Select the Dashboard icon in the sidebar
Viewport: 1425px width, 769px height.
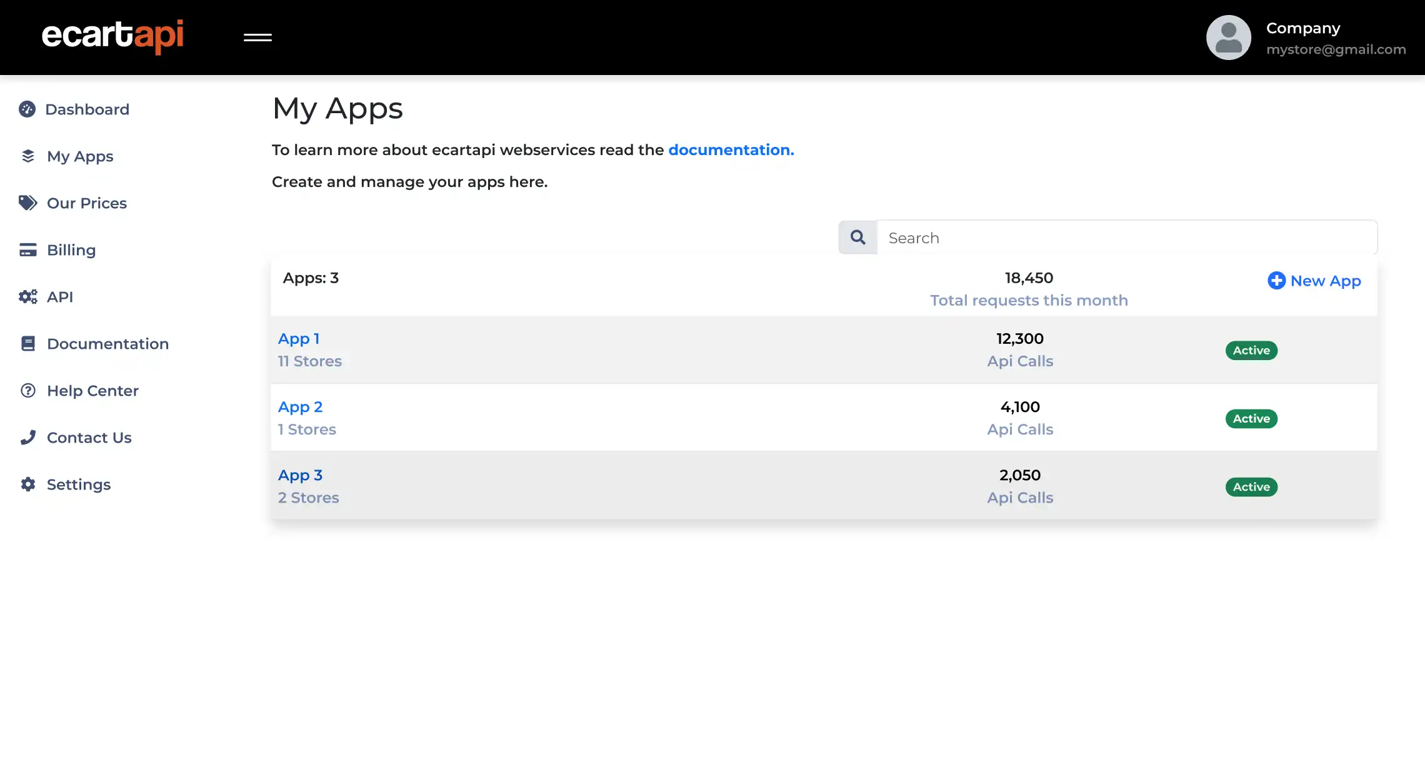pyautogui.click(x=27, y=109)
